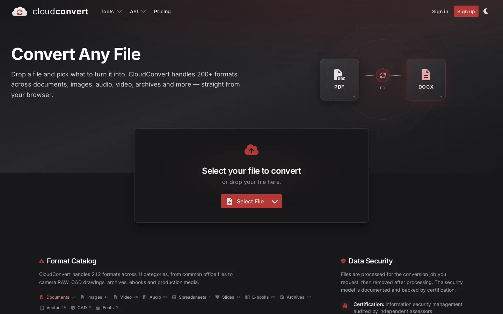This screenshot has height=314, width=503.
Task: Open the cloudconvert home wordmark link
Action: point(60,12)
